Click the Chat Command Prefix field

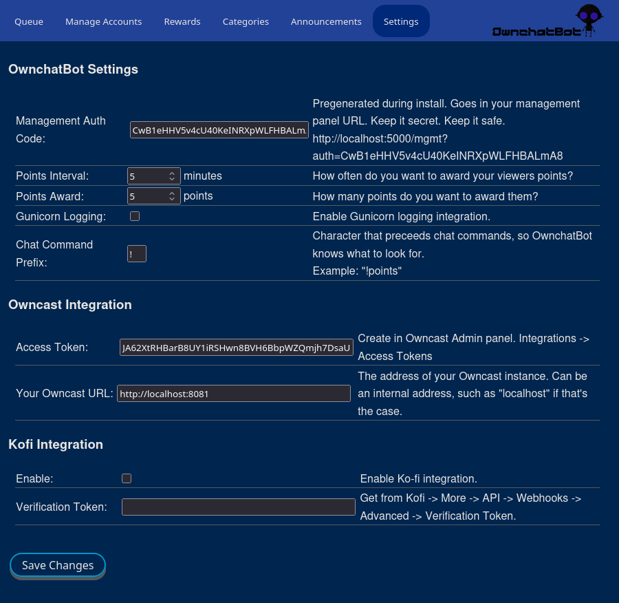coord(137,254)
